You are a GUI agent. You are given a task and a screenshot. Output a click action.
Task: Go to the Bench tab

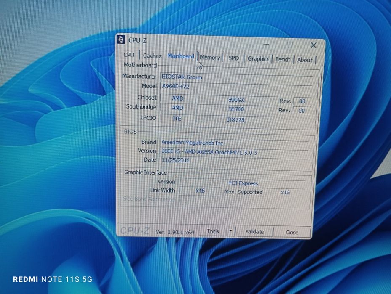pos(282,60)
